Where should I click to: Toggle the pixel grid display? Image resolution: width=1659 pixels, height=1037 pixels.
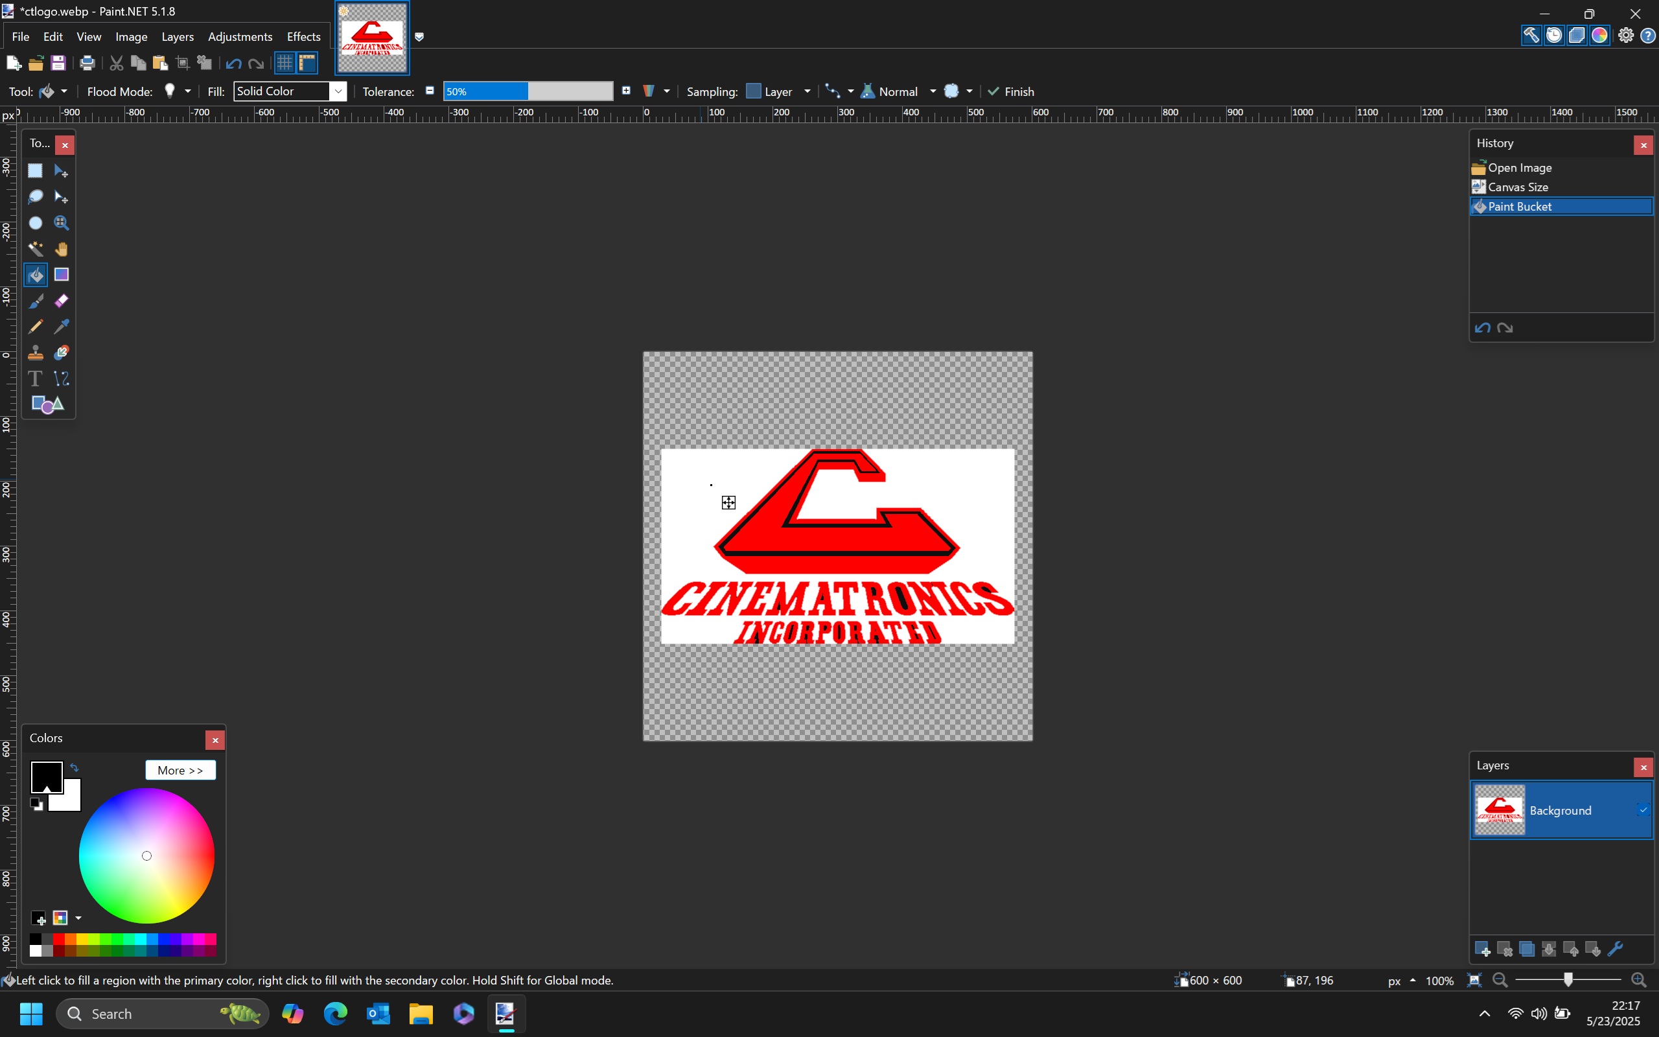pos(284,63)
